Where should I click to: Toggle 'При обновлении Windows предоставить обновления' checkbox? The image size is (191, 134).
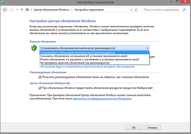coord(40,88)
